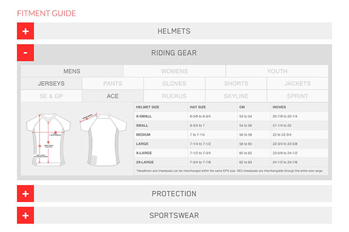349x232 pixels.
Task: Expand the Protection section plus icon
Action: tap(26, 194)
